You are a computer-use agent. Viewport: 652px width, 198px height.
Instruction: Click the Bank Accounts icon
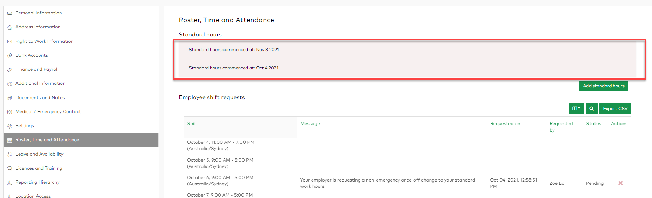(x=10, y=55)
